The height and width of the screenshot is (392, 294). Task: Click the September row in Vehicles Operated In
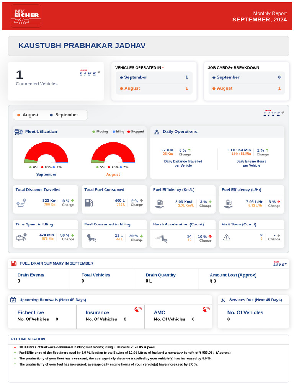tap(154, 77)
